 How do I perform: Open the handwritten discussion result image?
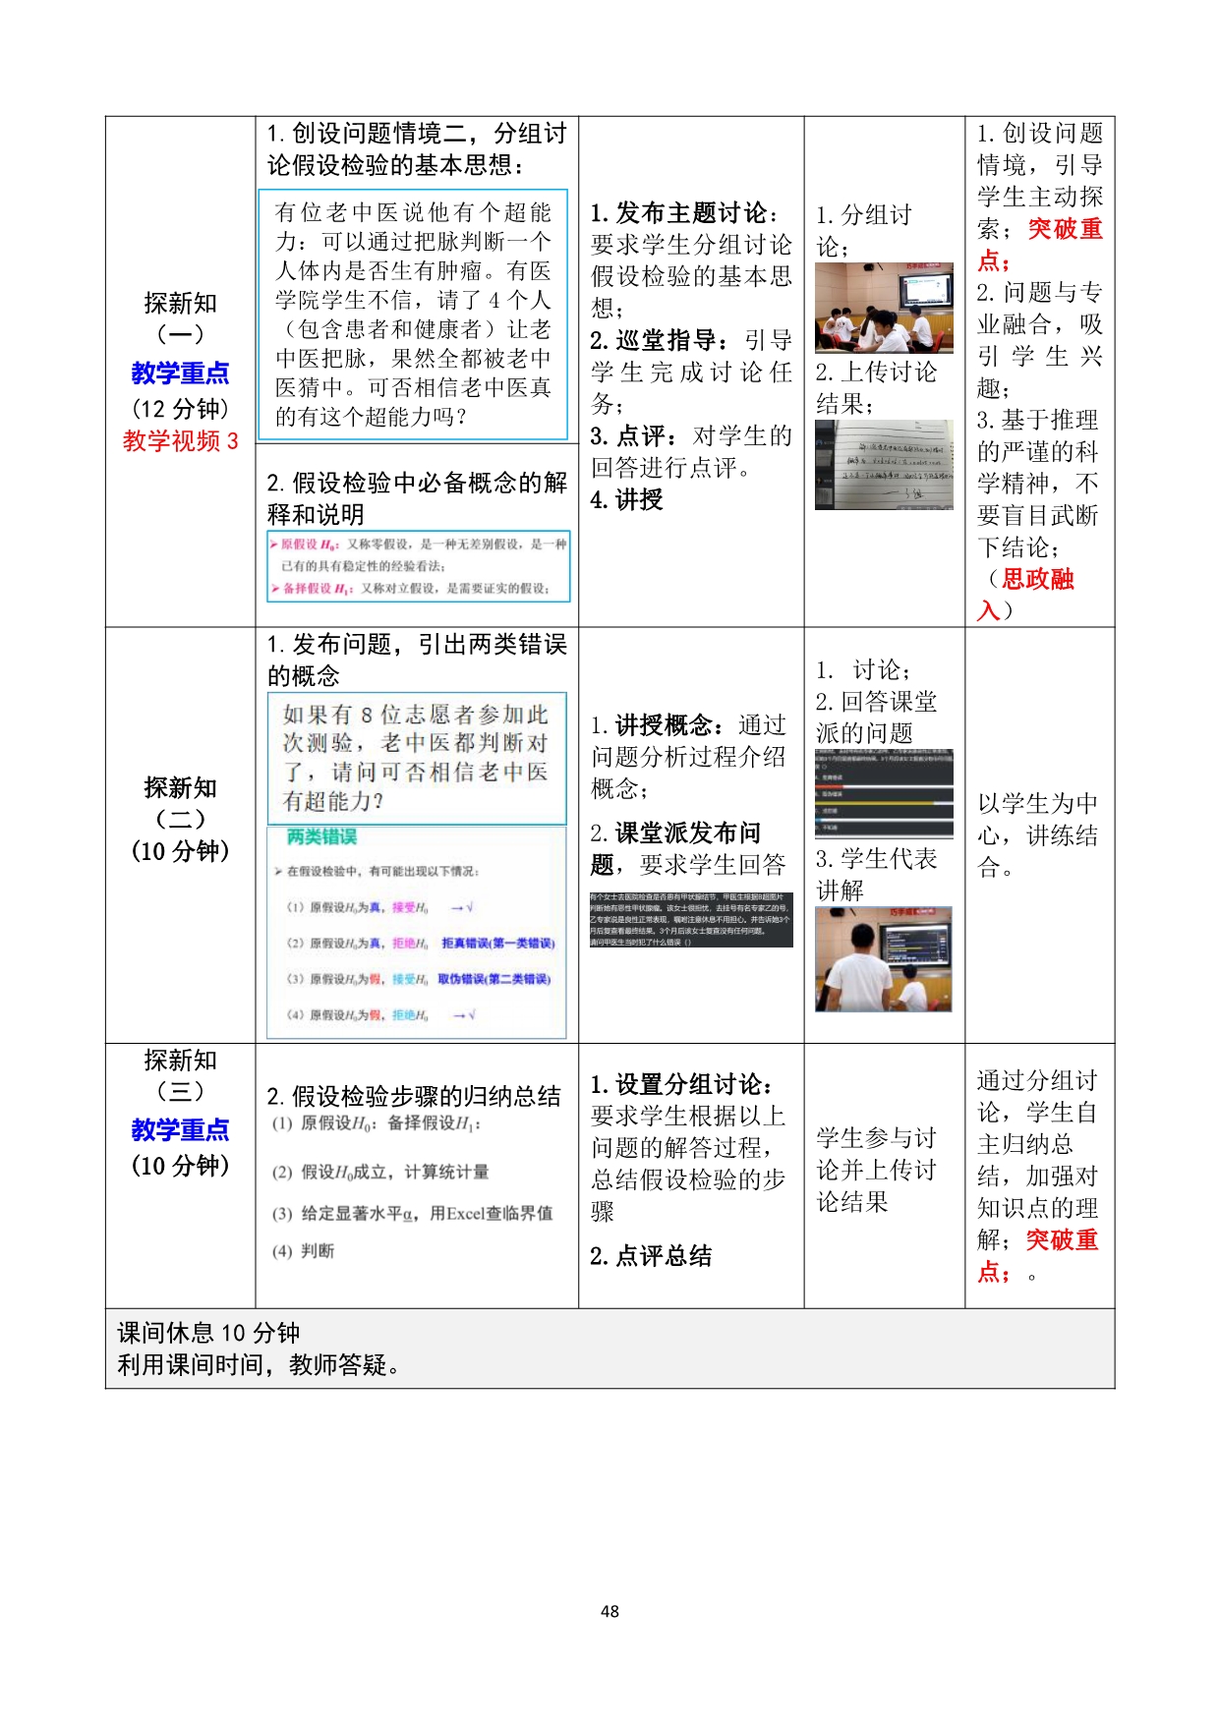[x=883, y=465]
